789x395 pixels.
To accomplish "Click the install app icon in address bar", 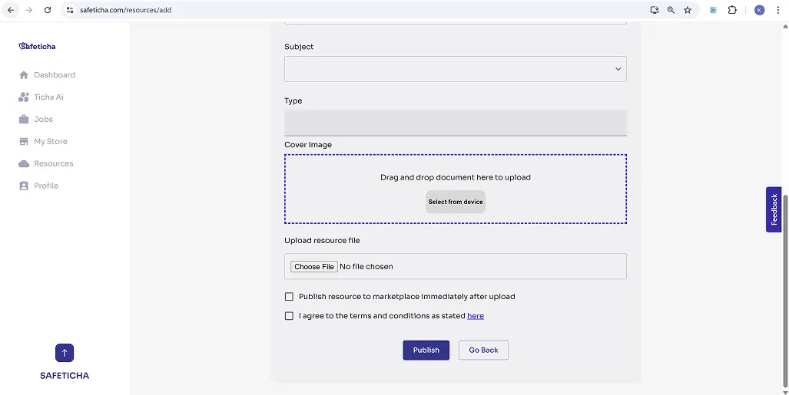I will pos(654,10).
